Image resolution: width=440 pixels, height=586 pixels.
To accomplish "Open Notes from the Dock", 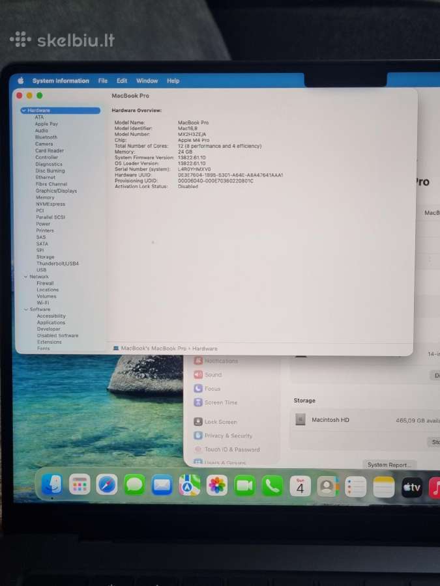I will tap(383, 487).
